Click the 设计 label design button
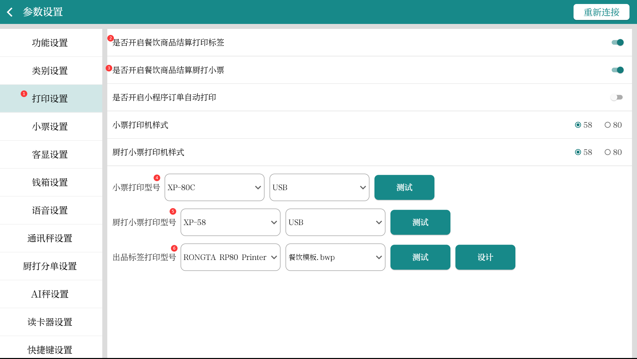The width and height of the screenshot is (637, 359). (485, 257)
